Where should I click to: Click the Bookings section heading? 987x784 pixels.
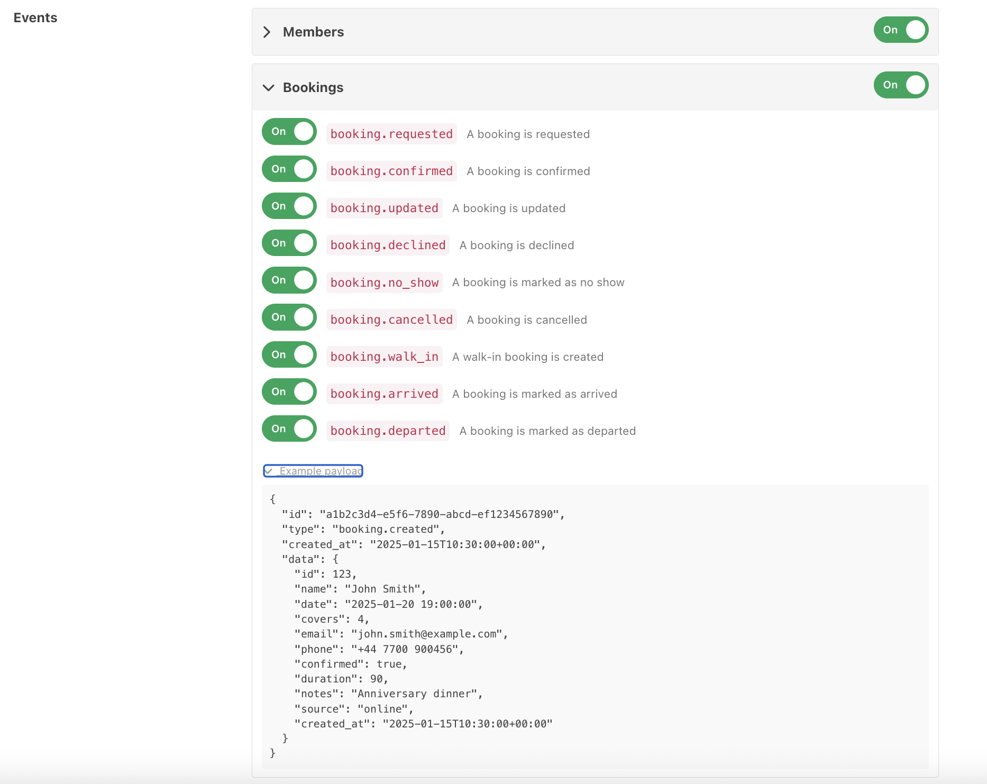click(x=313, y=88)
